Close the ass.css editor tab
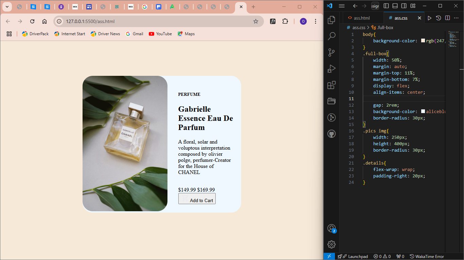Viewport: 464px width, 260px height. (x=420, y=18)
